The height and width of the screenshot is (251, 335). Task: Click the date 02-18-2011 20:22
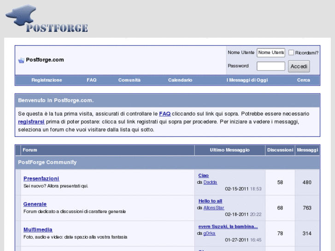tap(243, 214)
